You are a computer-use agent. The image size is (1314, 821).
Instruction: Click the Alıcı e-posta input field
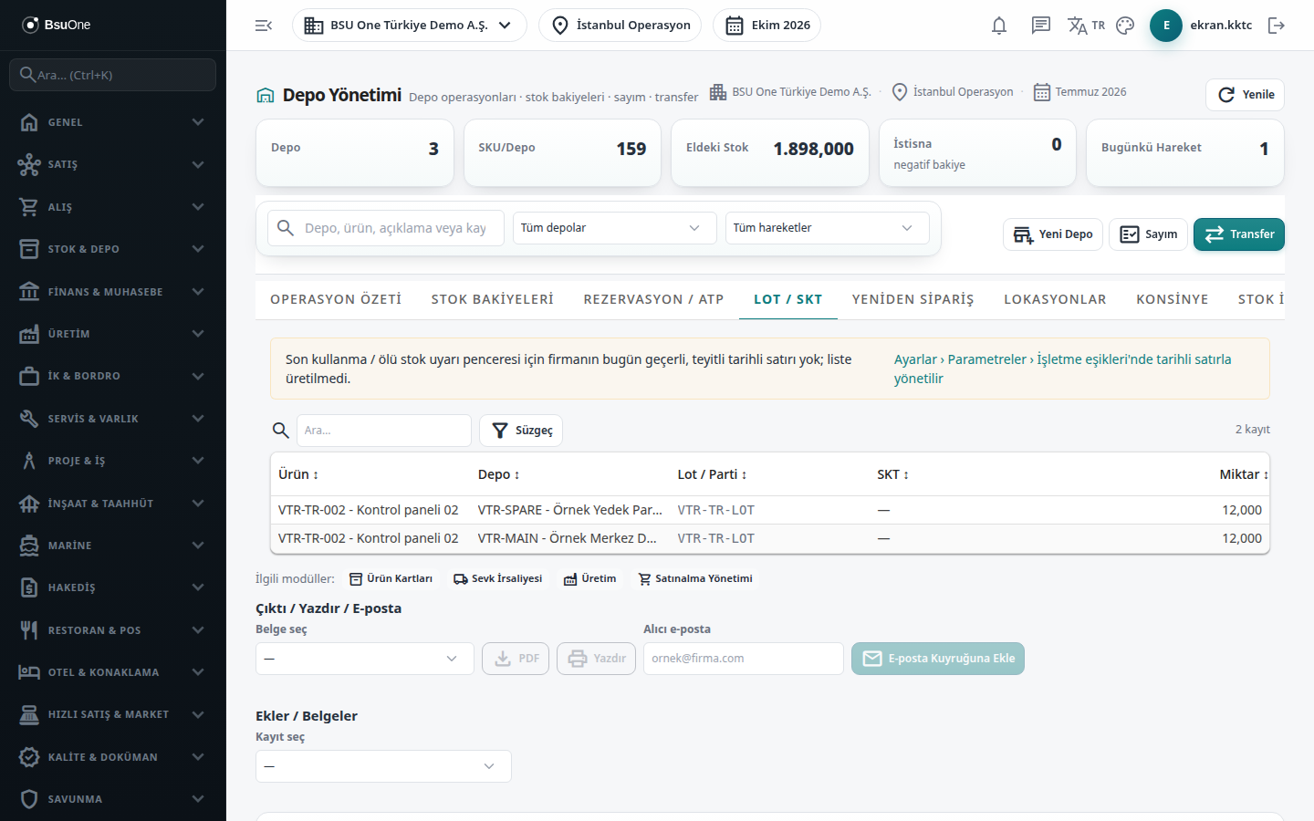click(744, 659)
